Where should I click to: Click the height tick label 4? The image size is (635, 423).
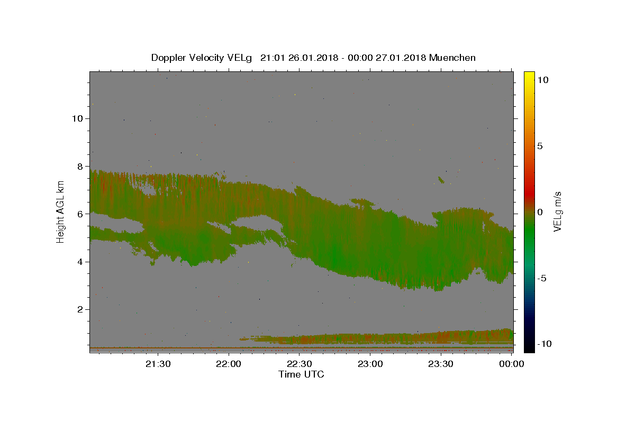coord(79,262)
